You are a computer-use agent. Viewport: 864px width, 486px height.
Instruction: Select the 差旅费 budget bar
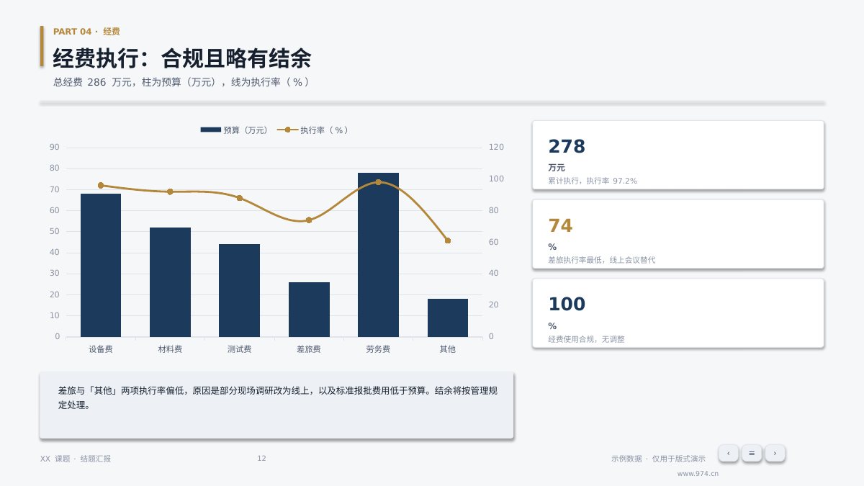tap(309, 310)
